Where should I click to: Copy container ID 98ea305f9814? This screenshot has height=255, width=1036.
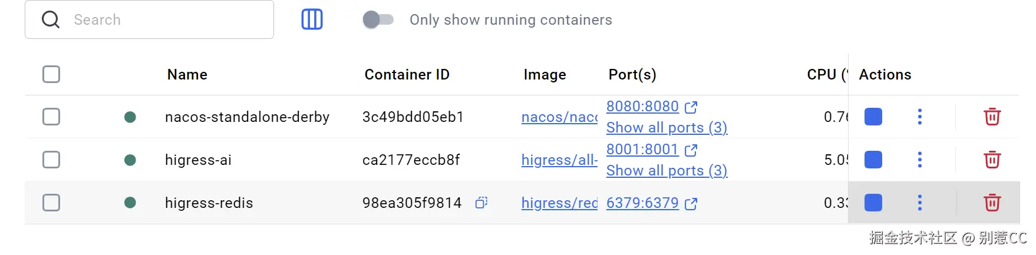tap(481, 203)
